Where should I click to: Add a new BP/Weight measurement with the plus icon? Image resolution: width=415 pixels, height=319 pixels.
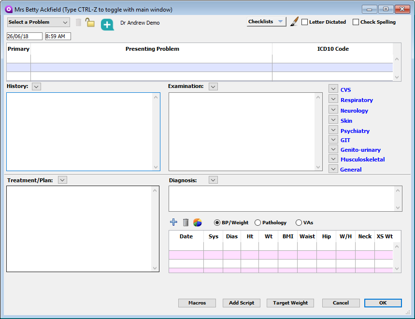tap(173, 222)
